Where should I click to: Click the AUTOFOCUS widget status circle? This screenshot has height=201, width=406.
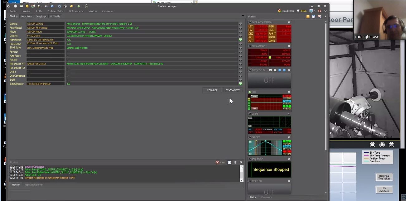click(250, 70)
